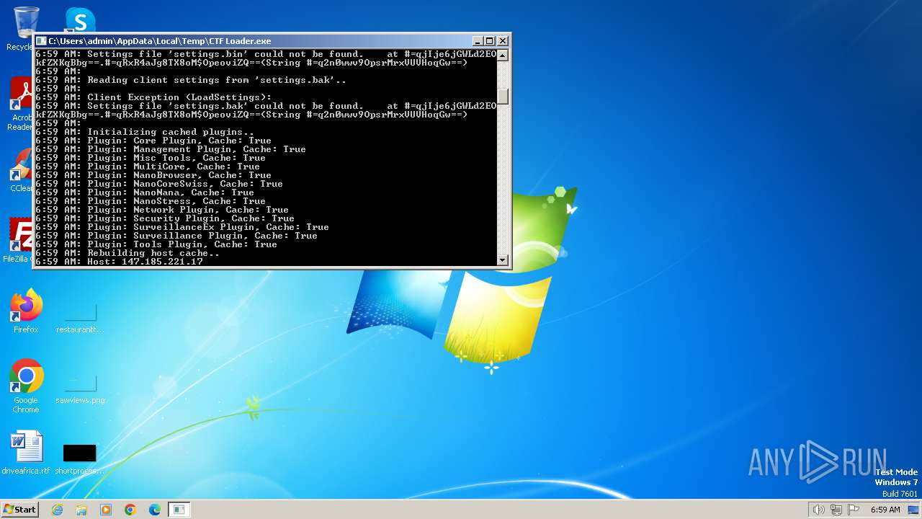Minimize the CTF Loader console window
The image size is (922, 519).
(478, 41)
